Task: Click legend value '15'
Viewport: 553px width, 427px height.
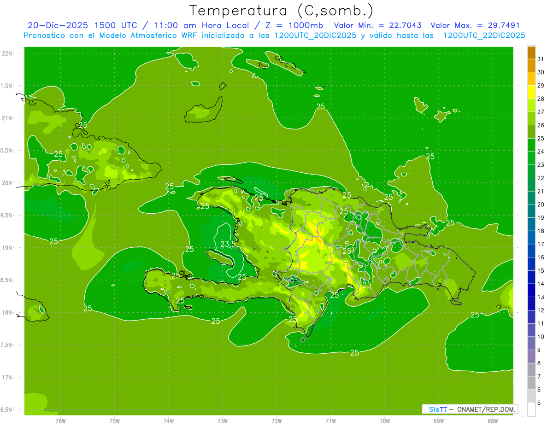Action: click(541, 271)
